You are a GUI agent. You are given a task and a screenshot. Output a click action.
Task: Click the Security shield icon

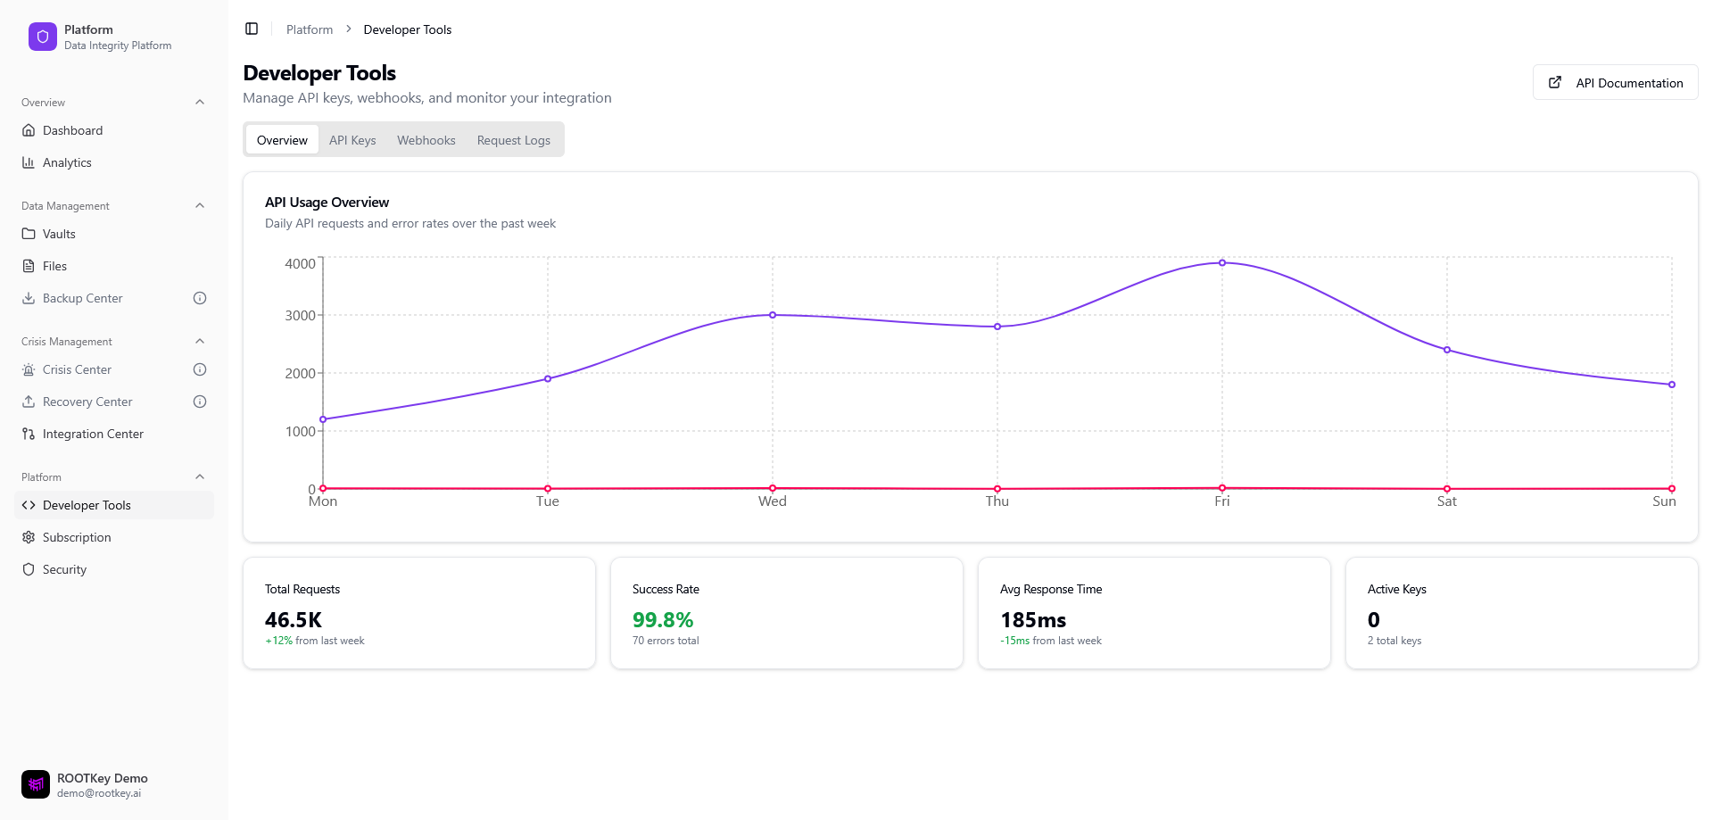29,569
